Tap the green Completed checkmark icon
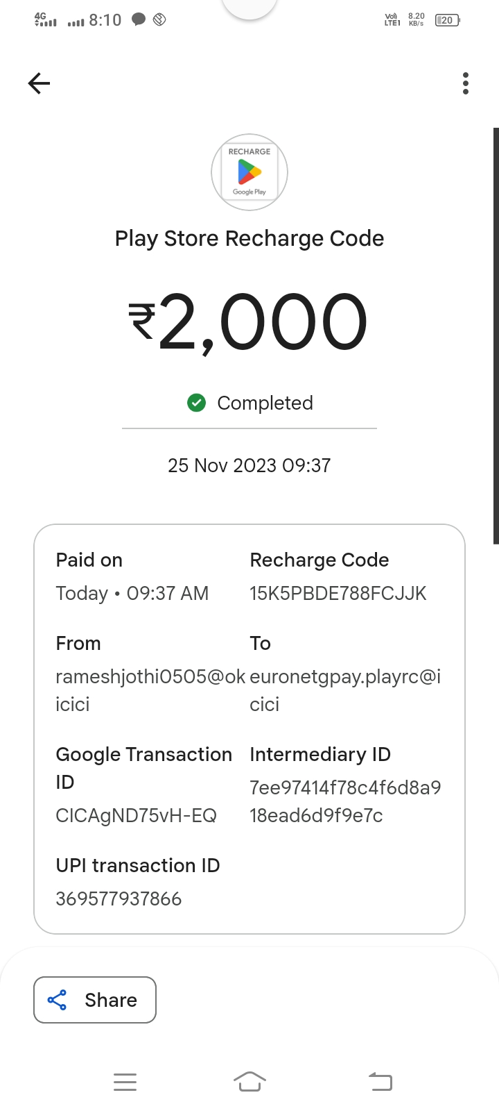The width and height of the screenshot is (499, 1111). click(197, 403)
